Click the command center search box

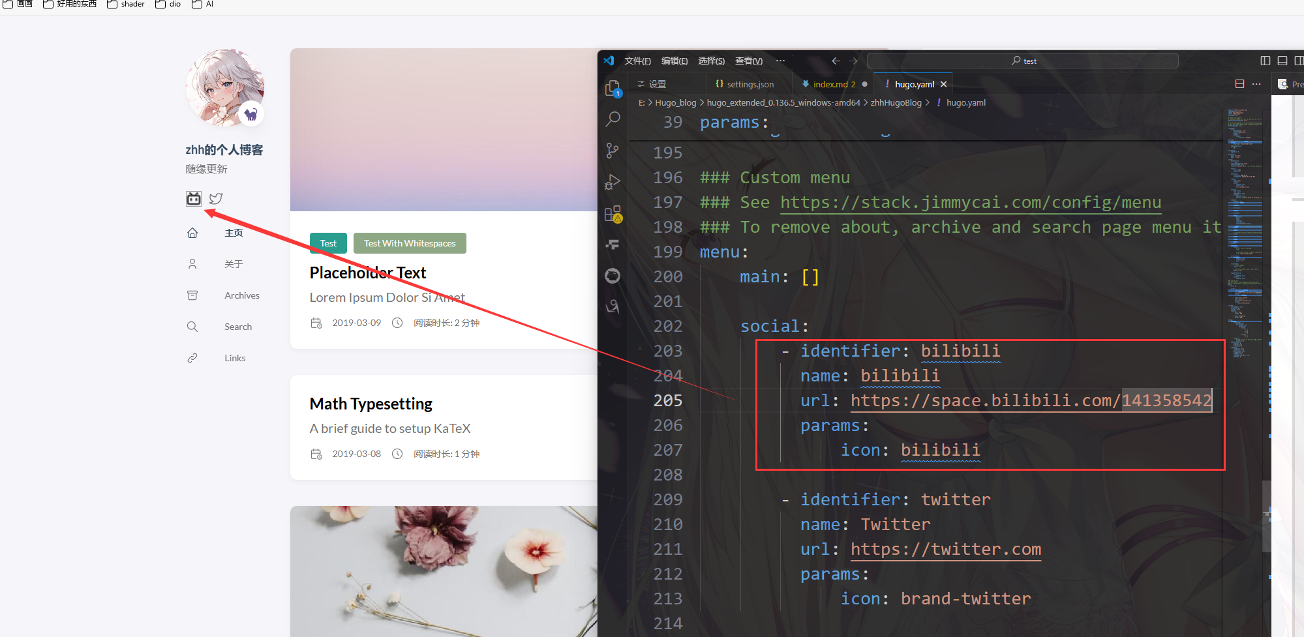(x=1022, y=61)
